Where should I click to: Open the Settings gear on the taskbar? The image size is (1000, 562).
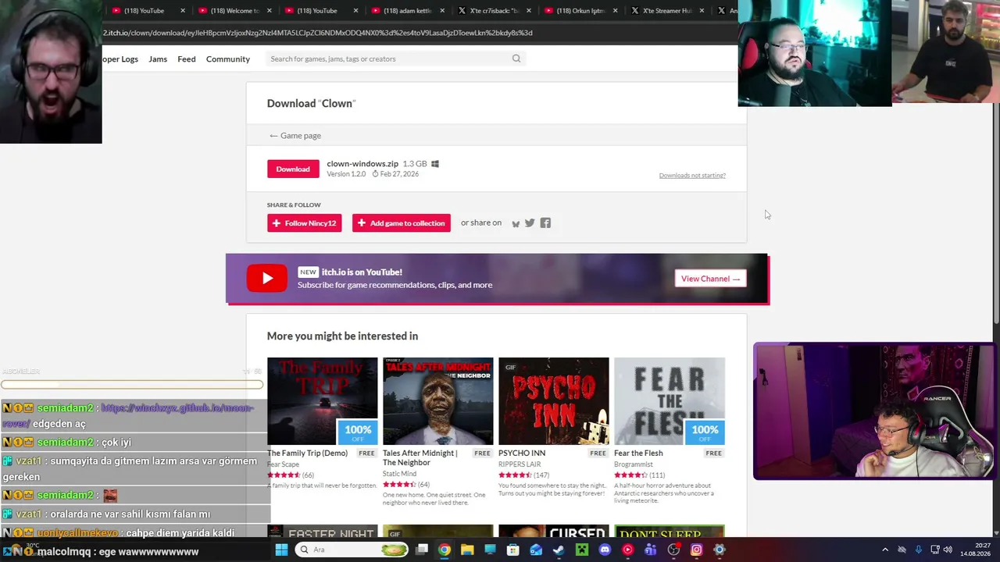720,550
